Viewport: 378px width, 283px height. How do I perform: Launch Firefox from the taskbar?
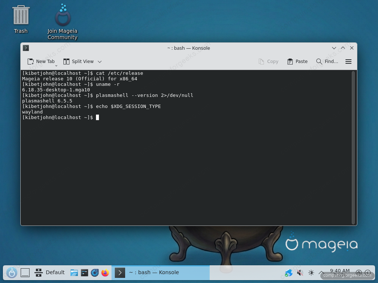[105, 273]
